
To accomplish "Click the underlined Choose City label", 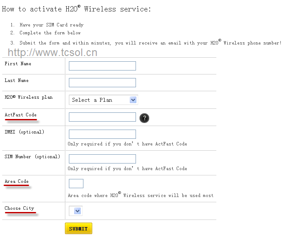I will (x=19, y=208).
